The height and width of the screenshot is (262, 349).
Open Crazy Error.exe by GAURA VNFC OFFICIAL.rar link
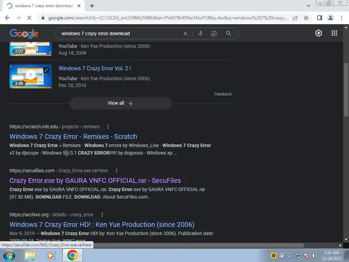(95, 180)
